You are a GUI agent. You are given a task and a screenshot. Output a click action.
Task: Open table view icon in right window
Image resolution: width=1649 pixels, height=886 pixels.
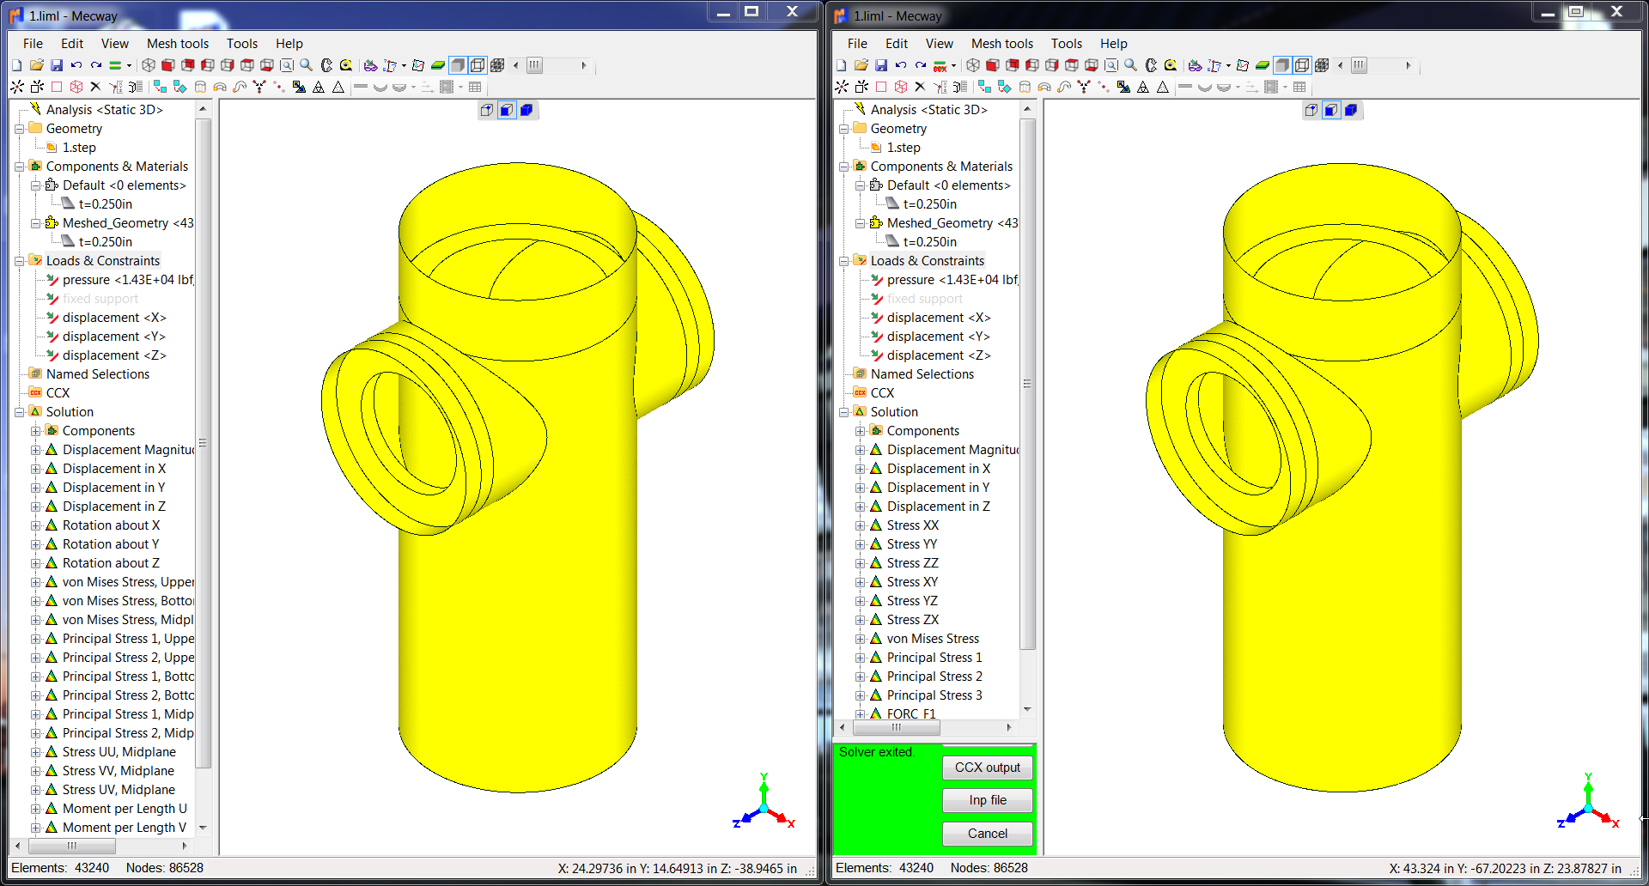(1299, 87)
